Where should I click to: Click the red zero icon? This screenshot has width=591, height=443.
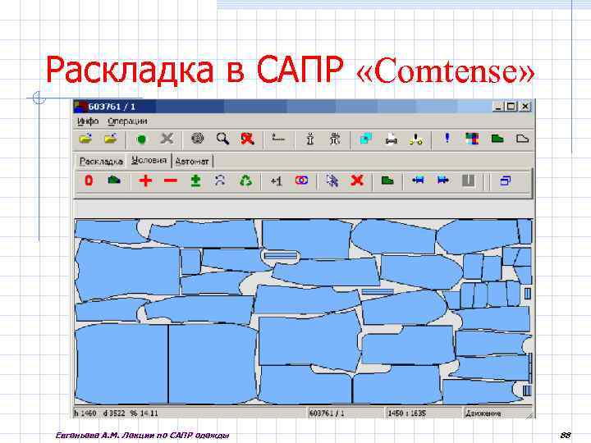89,180
